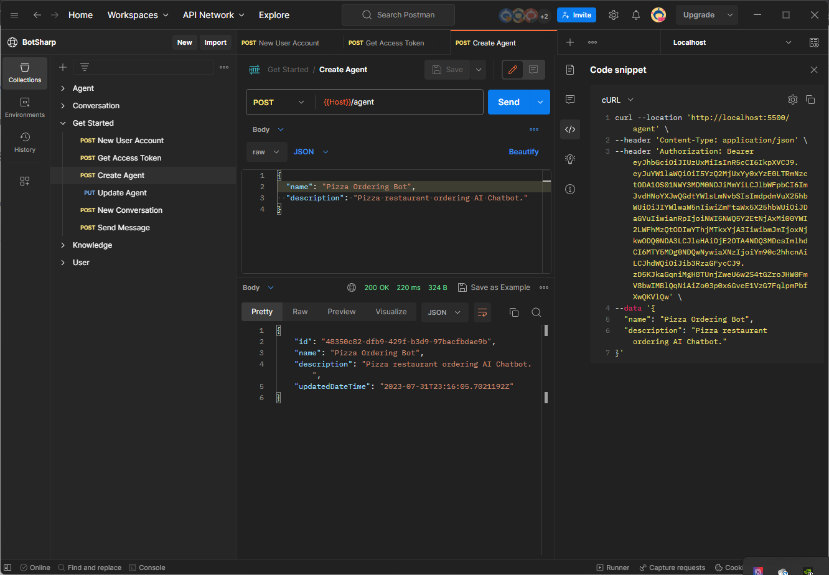
Task: Open Find and replace in status bar
Action: click(90, 568)
